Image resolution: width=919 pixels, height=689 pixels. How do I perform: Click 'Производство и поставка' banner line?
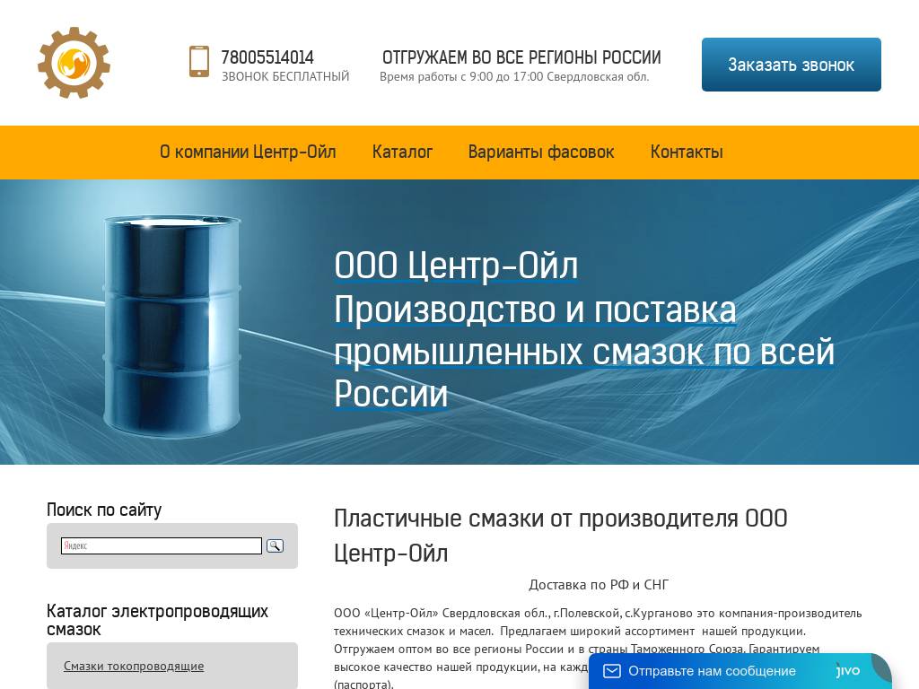pyautogui.click(x=535, y=310)
